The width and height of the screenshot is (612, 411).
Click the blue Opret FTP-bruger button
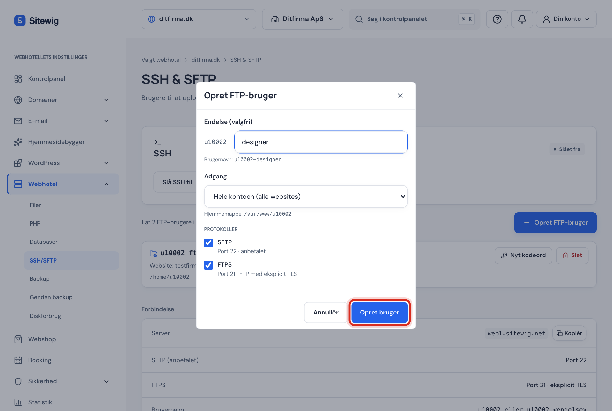(555, 223)
